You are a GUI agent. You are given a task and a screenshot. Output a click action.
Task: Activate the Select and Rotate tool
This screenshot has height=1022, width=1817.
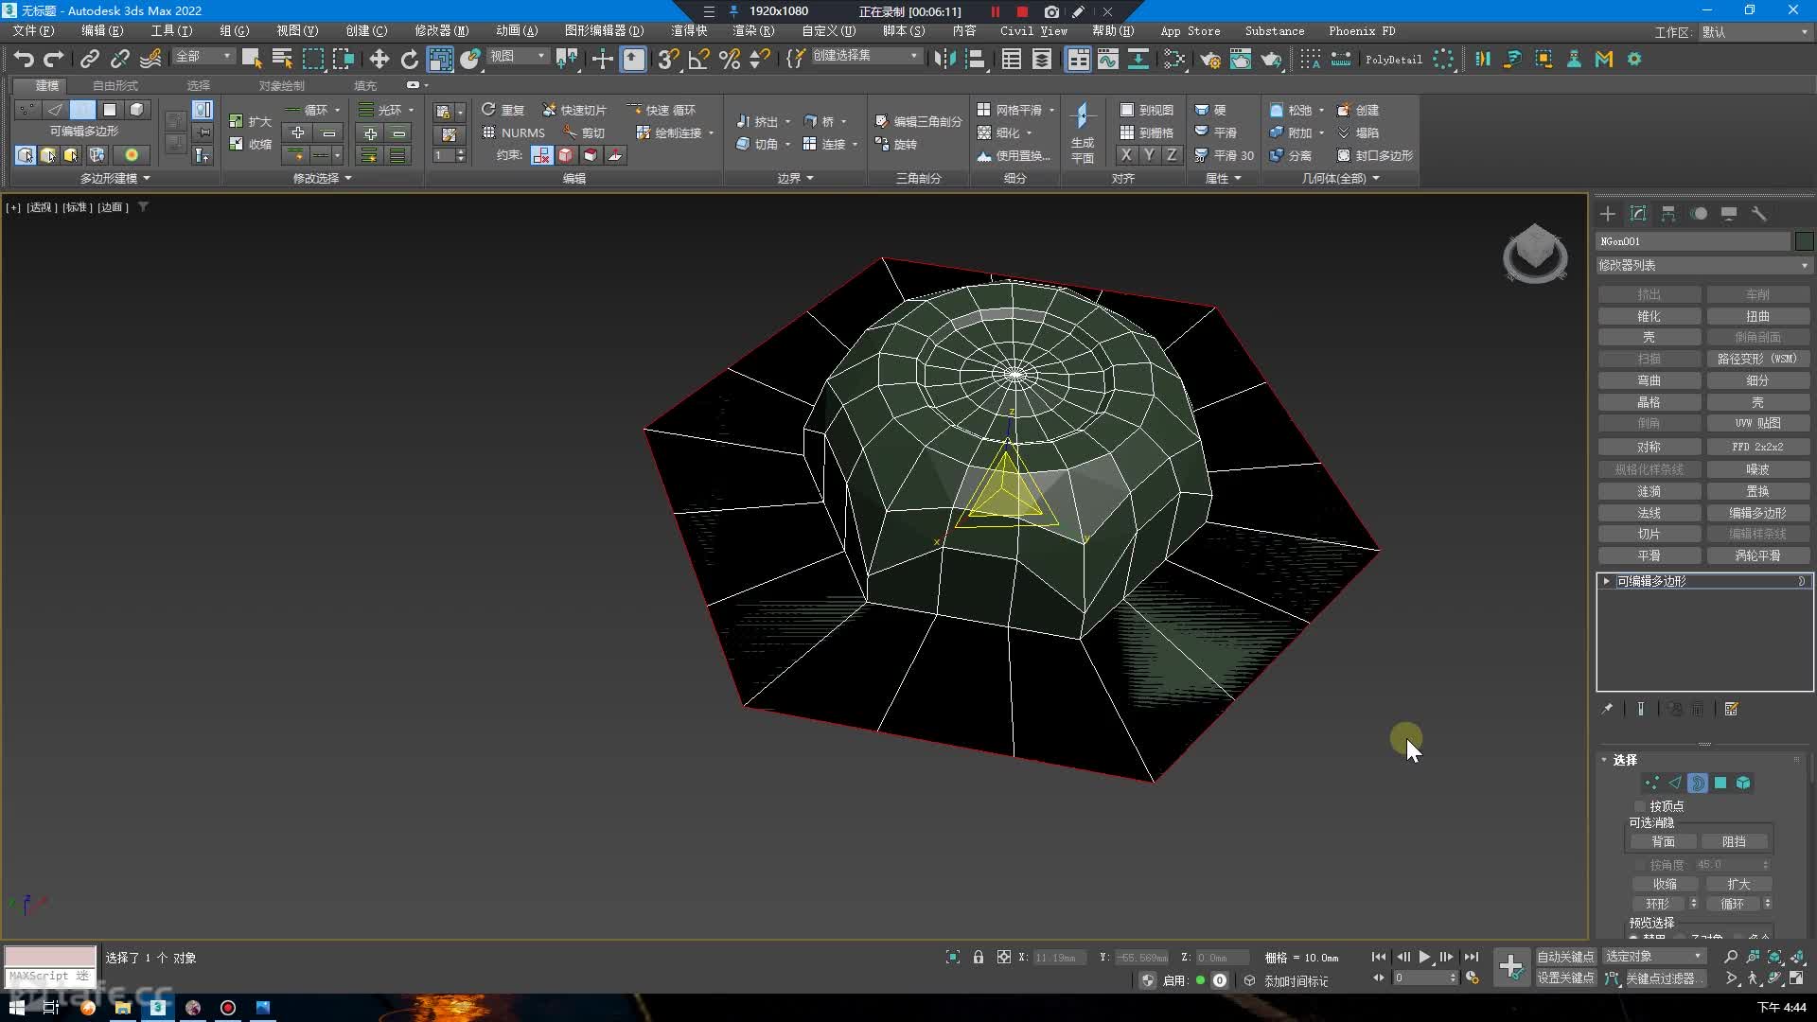click(409, 59)
